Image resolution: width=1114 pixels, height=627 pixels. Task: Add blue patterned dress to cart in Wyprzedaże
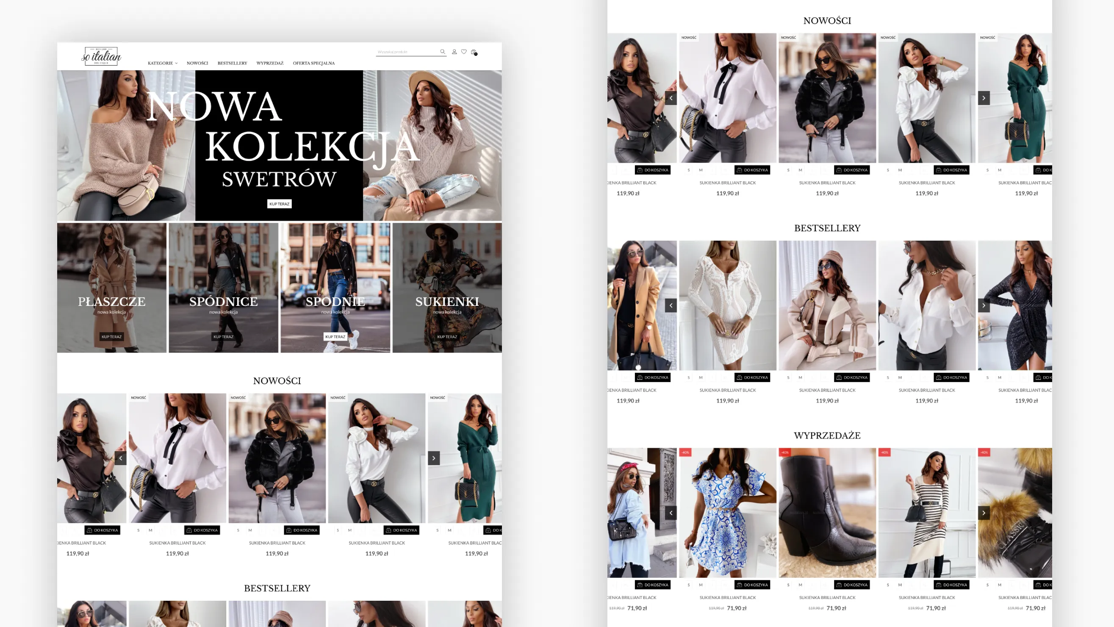(752, 585)
